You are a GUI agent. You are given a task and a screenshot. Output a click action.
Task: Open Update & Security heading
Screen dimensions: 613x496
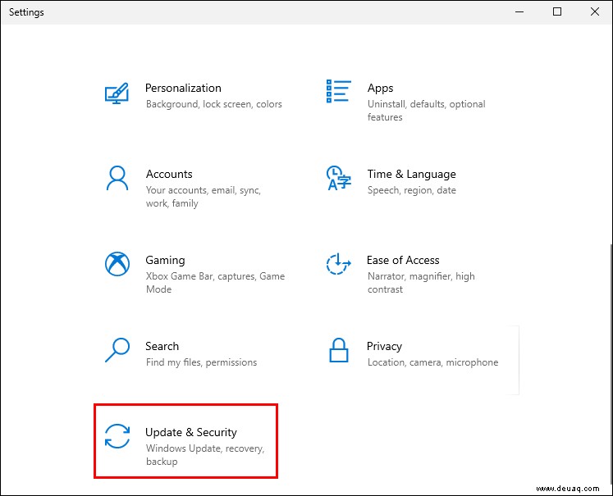point(190,432)
